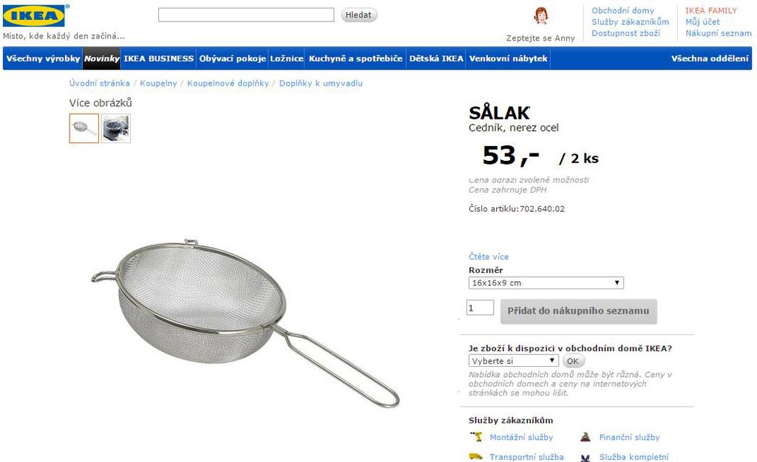This screenshot has height=462, width=757.
Task: Click the large strainer product image
Action: point(245,323)
